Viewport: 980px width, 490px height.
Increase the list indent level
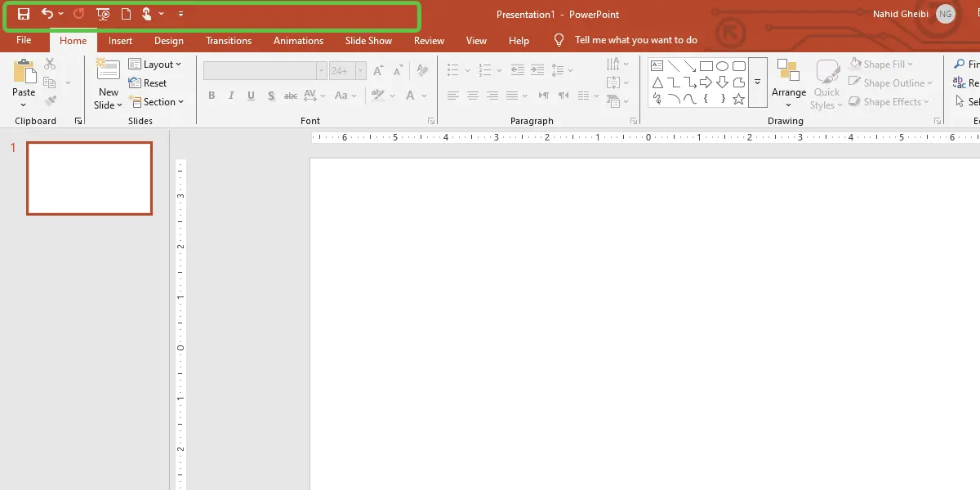[x=537, y=70]
